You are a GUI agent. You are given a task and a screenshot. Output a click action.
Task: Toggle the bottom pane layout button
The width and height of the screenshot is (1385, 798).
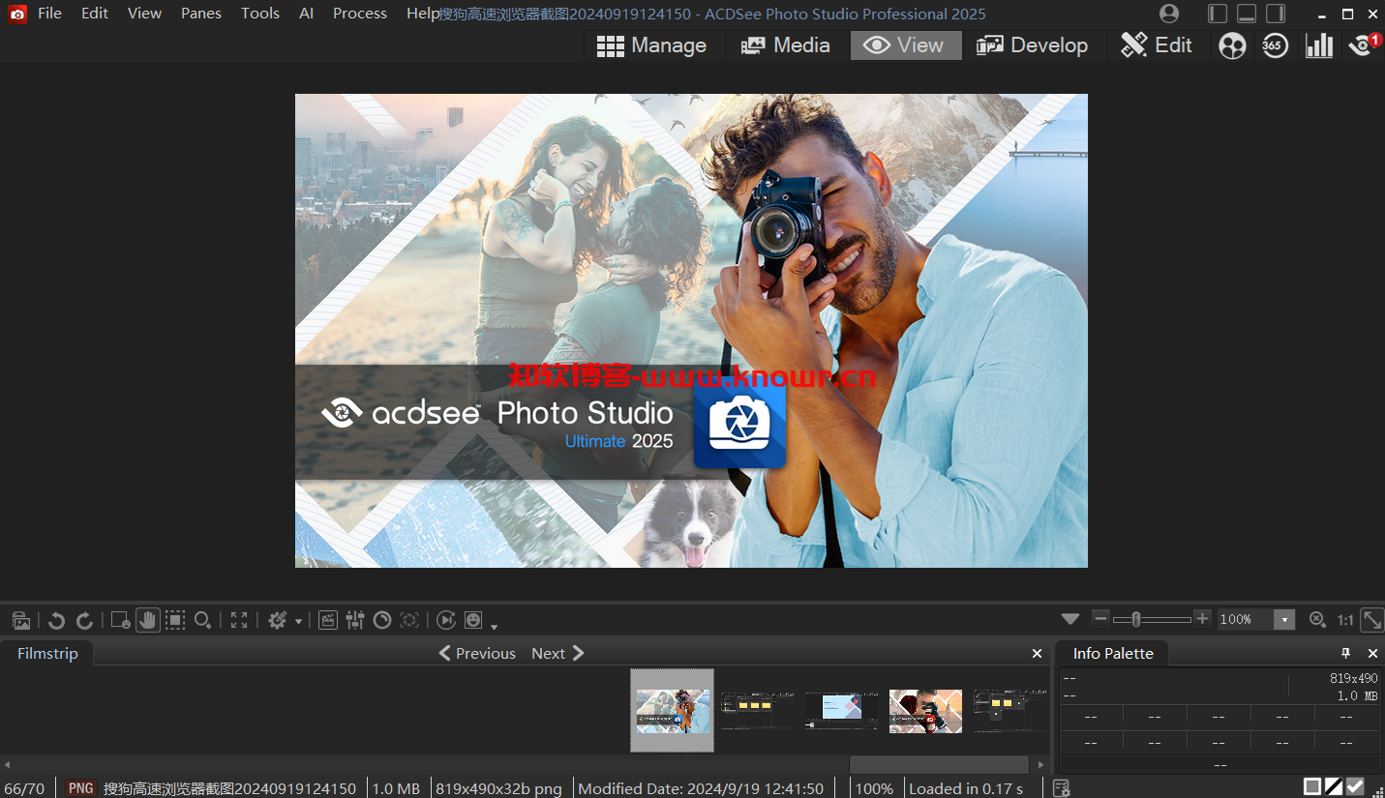[x=1247, y=14]
